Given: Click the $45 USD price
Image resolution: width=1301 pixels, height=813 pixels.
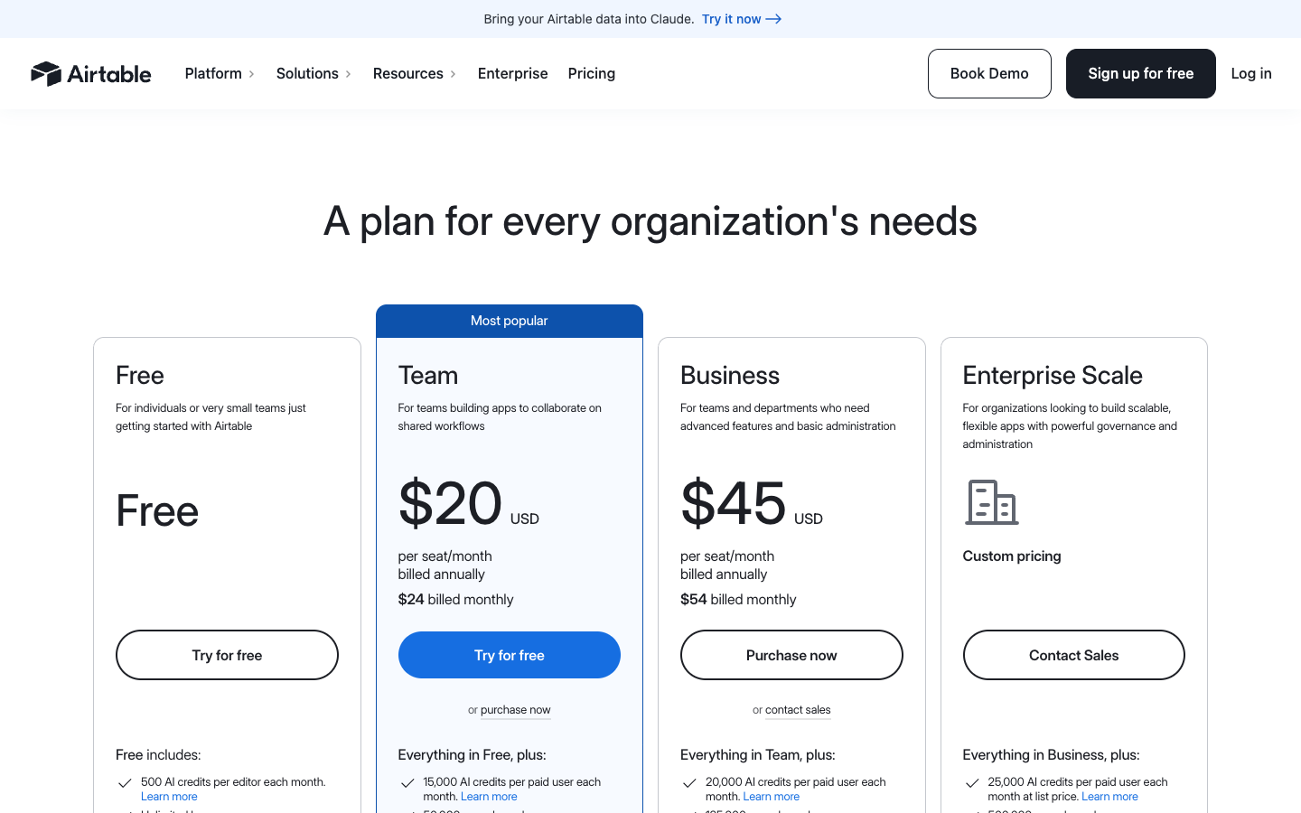Looking at the screenshot, I should coord(752,504).
